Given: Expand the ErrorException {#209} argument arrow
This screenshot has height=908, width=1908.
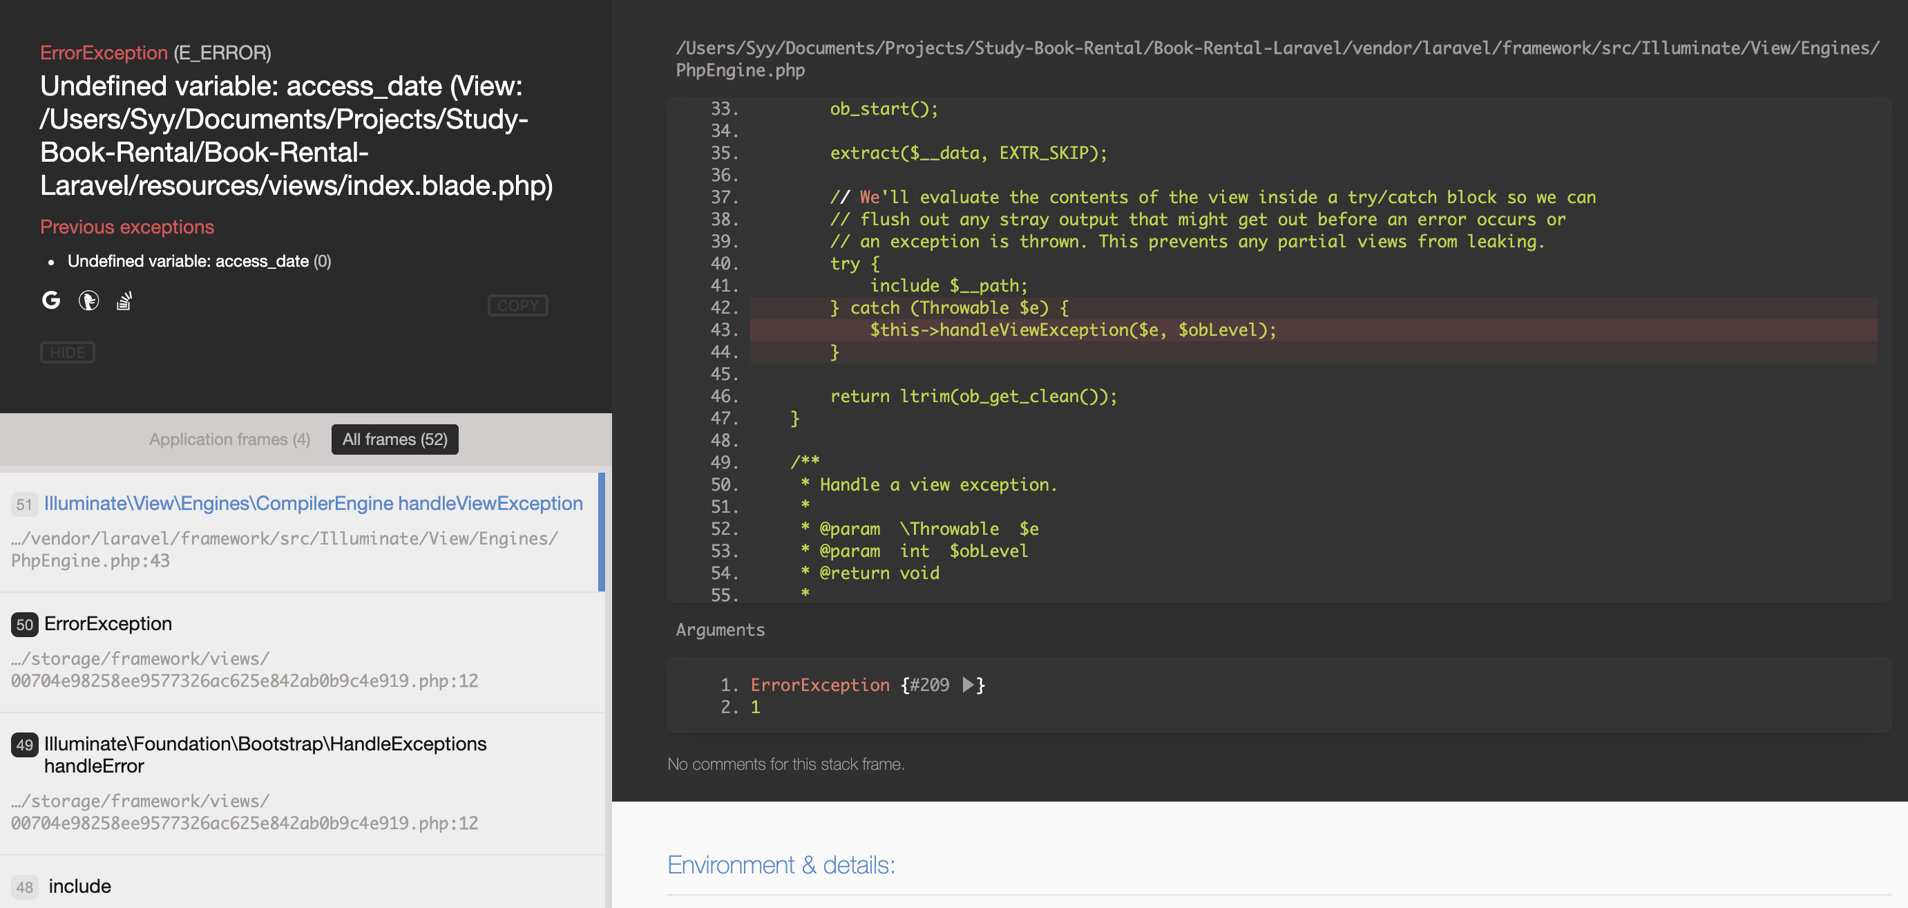Looking at the screenshot, I should [967, 684].
